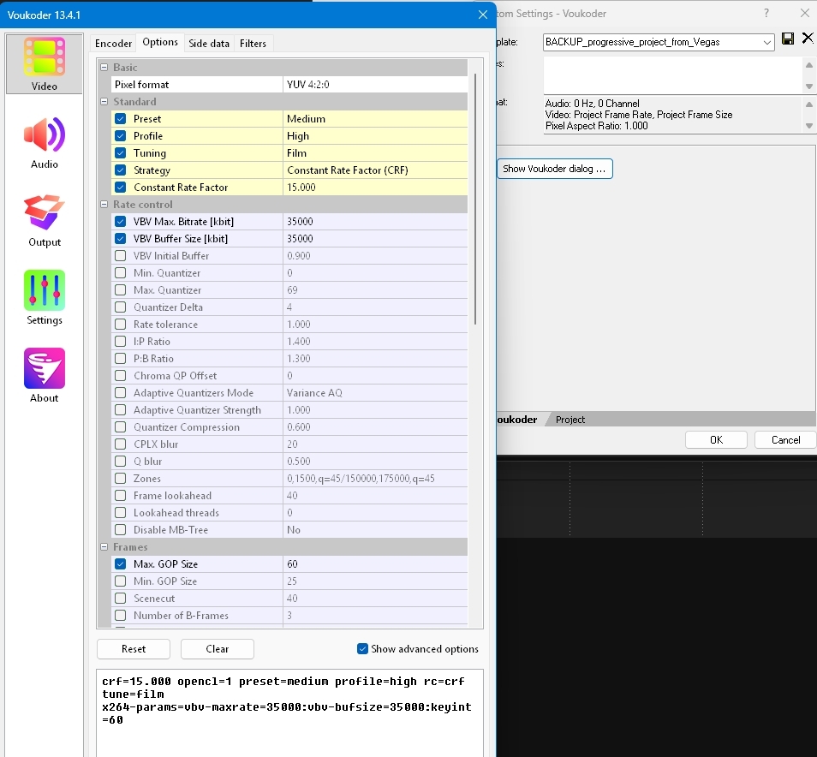Uncheck the Tuning option checkbox
The width and height of the screenshot is (817, 757).
[121, 153]
